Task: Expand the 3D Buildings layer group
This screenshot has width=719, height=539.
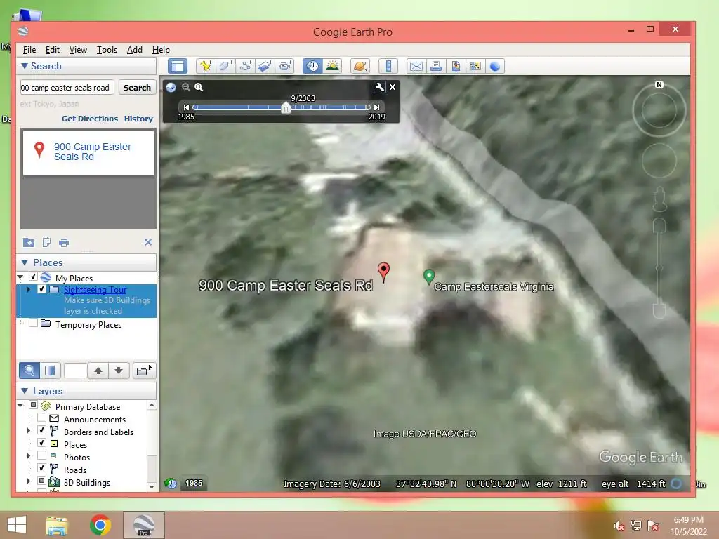Action: tap(28, 481)
